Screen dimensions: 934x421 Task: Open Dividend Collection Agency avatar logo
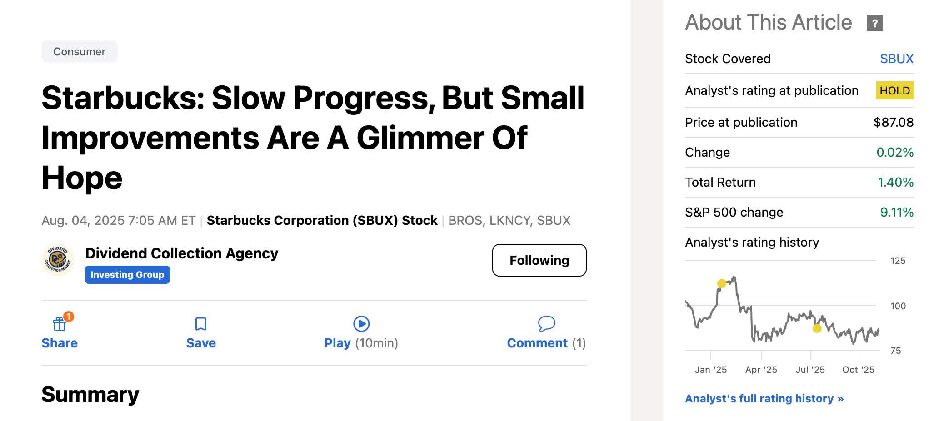click(57, 260)
